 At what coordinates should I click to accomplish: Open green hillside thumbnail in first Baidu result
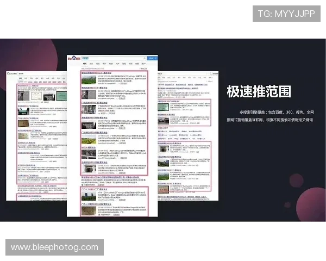[x=89, y=80]
